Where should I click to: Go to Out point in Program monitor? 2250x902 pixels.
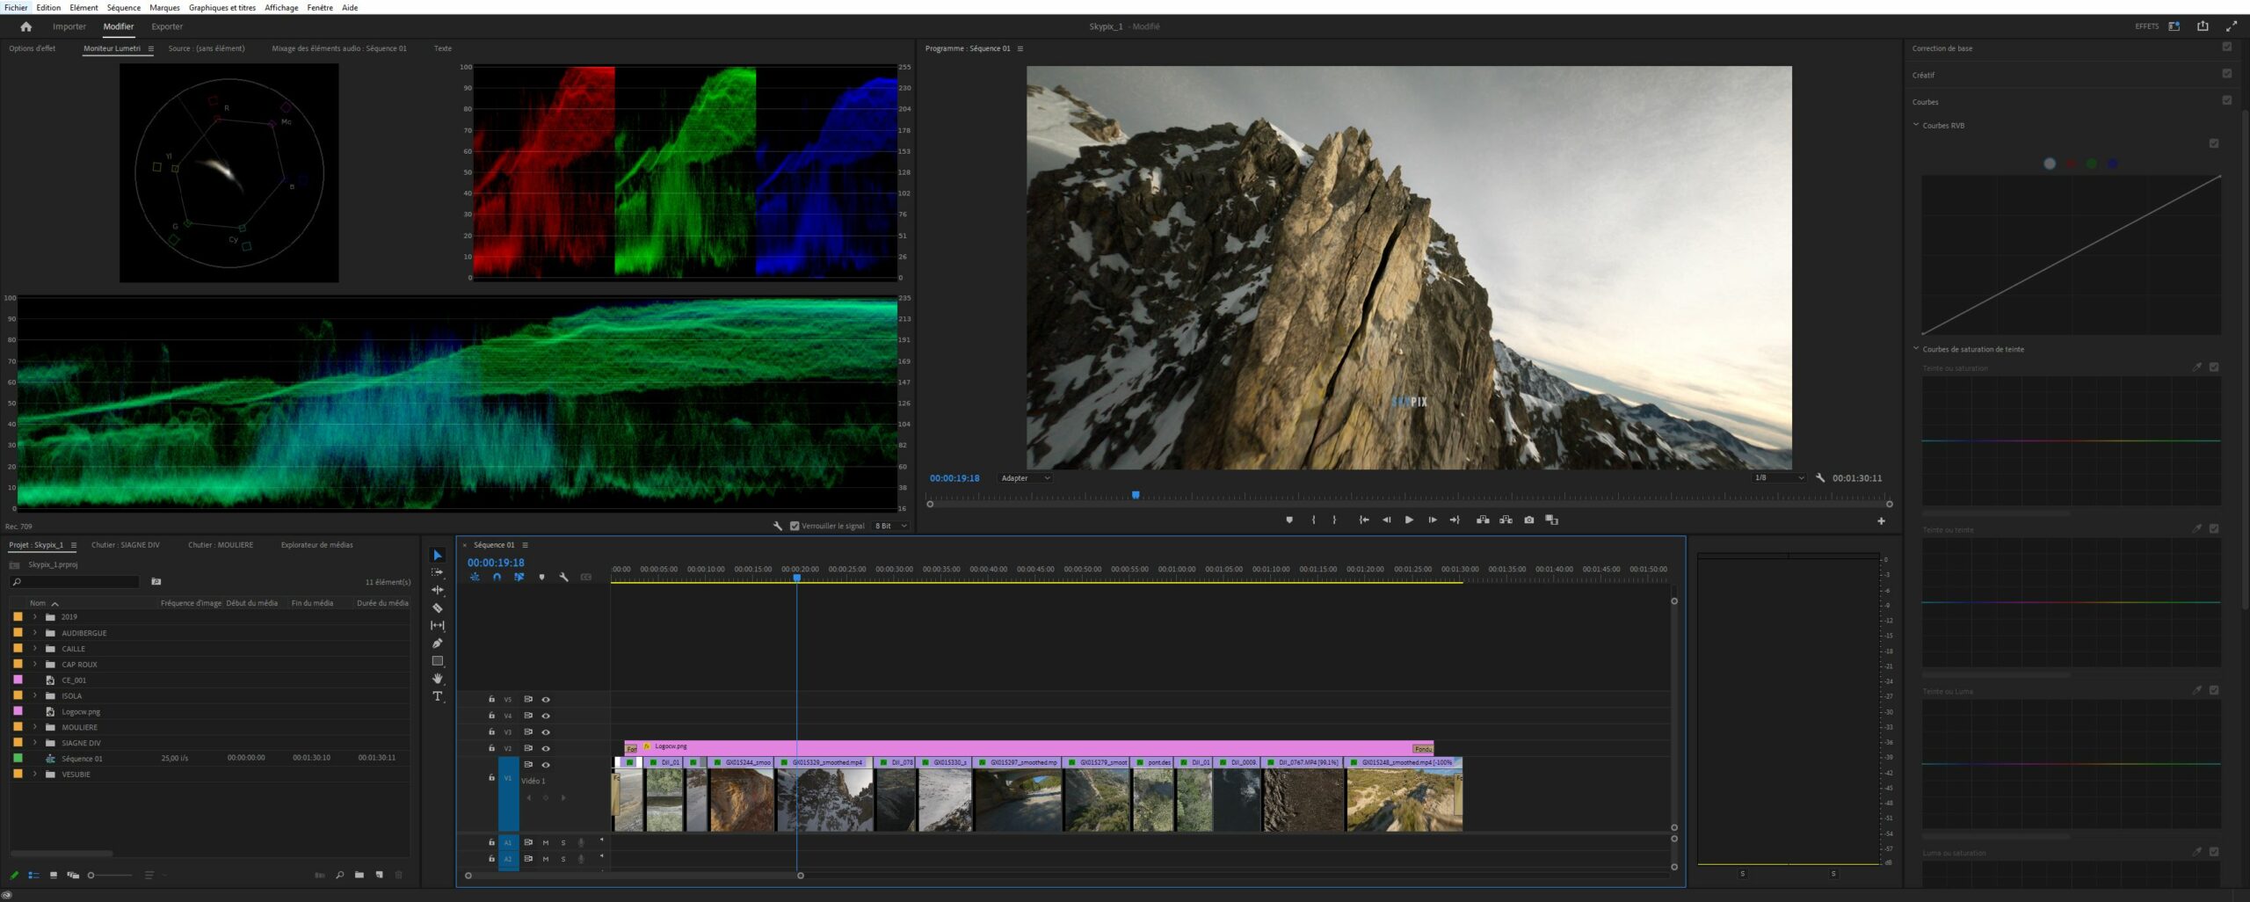[1455, 520]
